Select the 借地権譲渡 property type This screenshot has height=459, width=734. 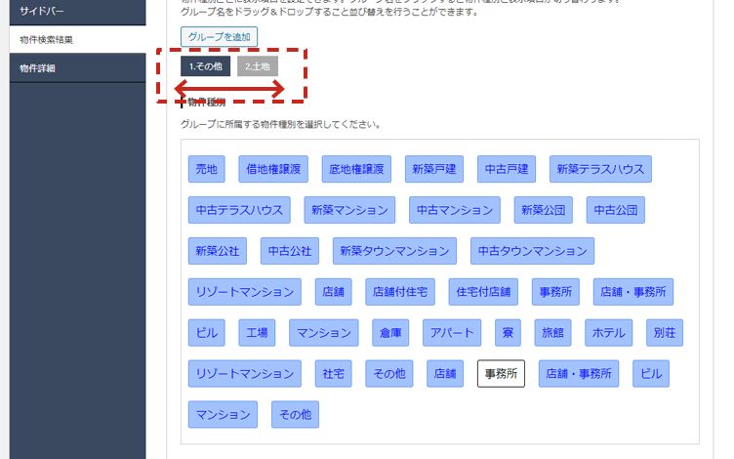click(273, 169)
